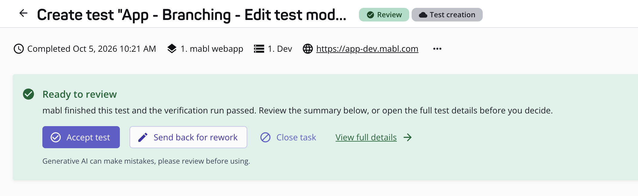Open the three-dot more options menu
The width and height of the screenshot is (638, 196).
pos(437,49)
